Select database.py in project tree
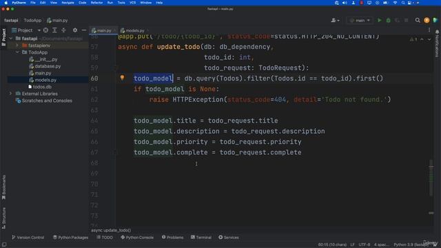This screenshot has height=248, width=441. [48, 66]
